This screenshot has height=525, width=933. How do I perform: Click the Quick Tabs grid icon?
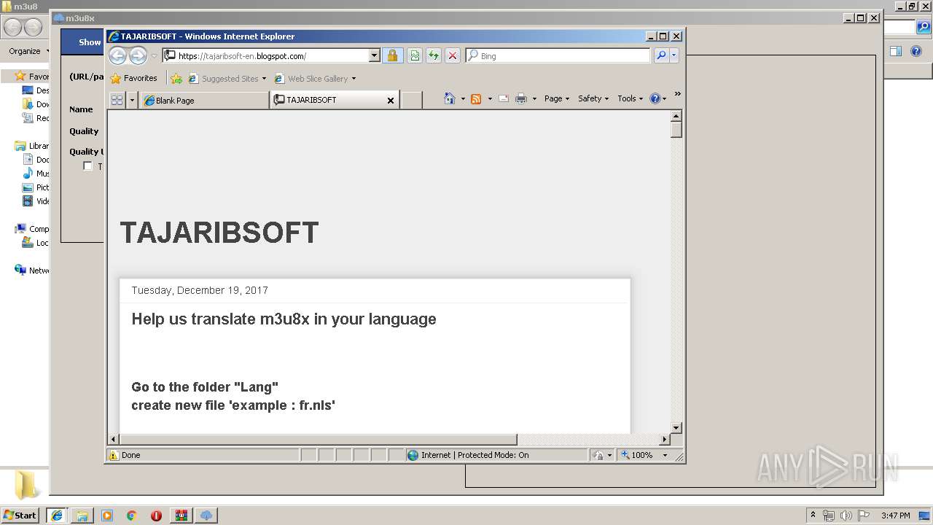[117, 100]
